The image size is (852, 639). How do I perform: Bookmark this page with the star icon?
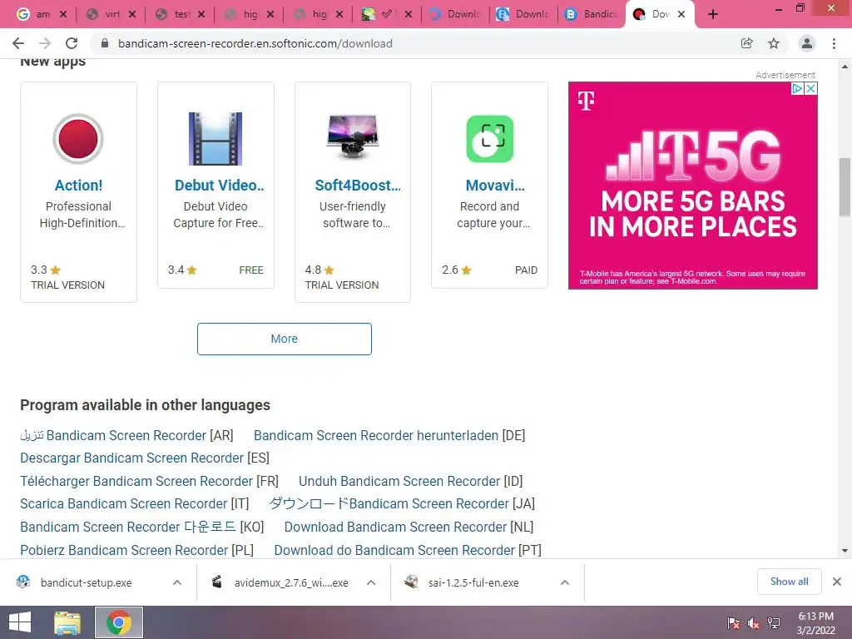pyautogui.click(x=774, y=43)
